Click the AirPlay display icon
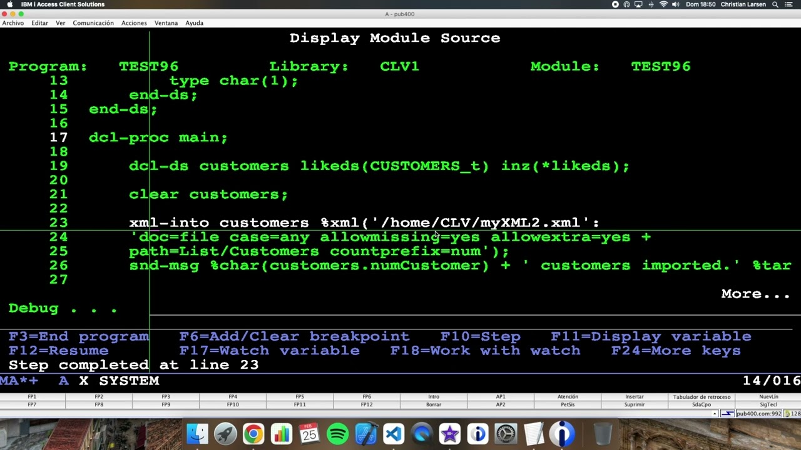This screenshot has height=450, width=801. [639, 4]
